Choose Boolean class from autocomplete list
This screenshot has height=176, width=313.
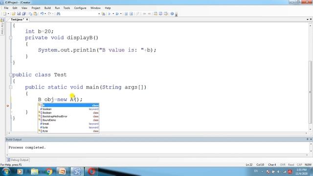(68, 113)
